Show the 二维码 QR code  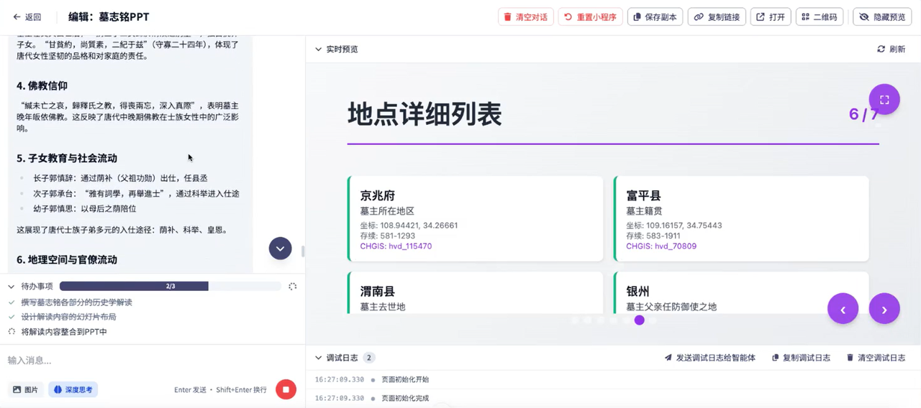click(x=820, y=17)
